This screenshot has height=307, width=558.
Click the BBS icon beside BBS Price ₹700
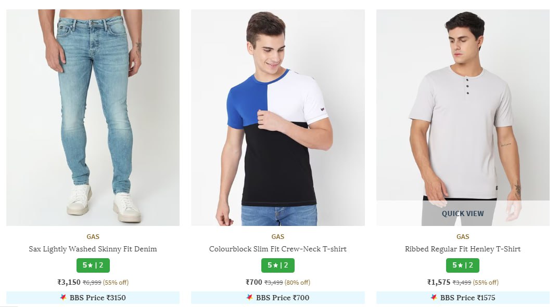pos(249,298)
